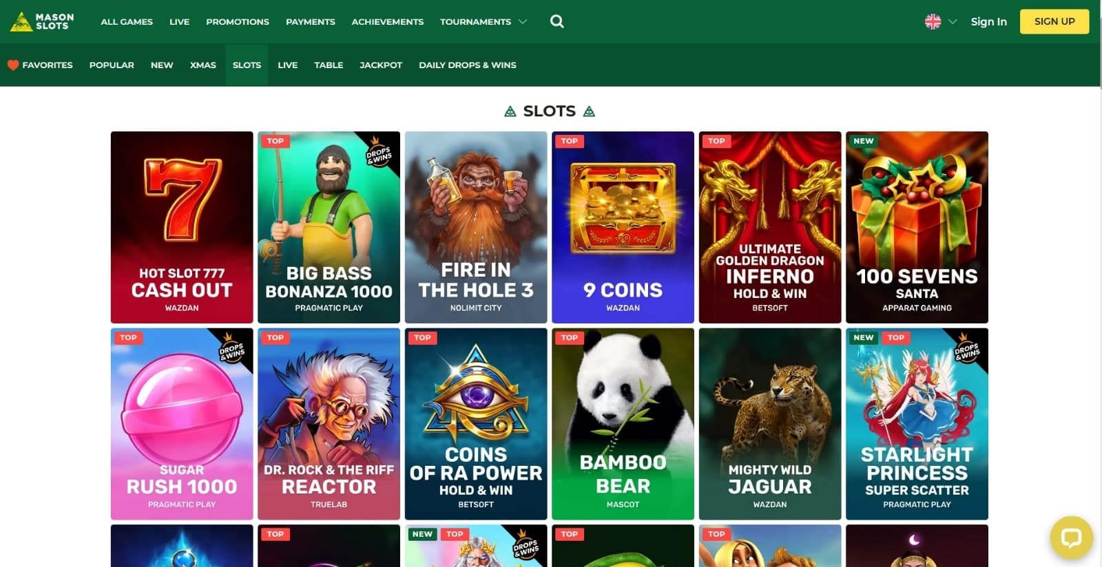Select the Table category tab
The width and height of the screenshot is (1102, 567).
point(329,65)
